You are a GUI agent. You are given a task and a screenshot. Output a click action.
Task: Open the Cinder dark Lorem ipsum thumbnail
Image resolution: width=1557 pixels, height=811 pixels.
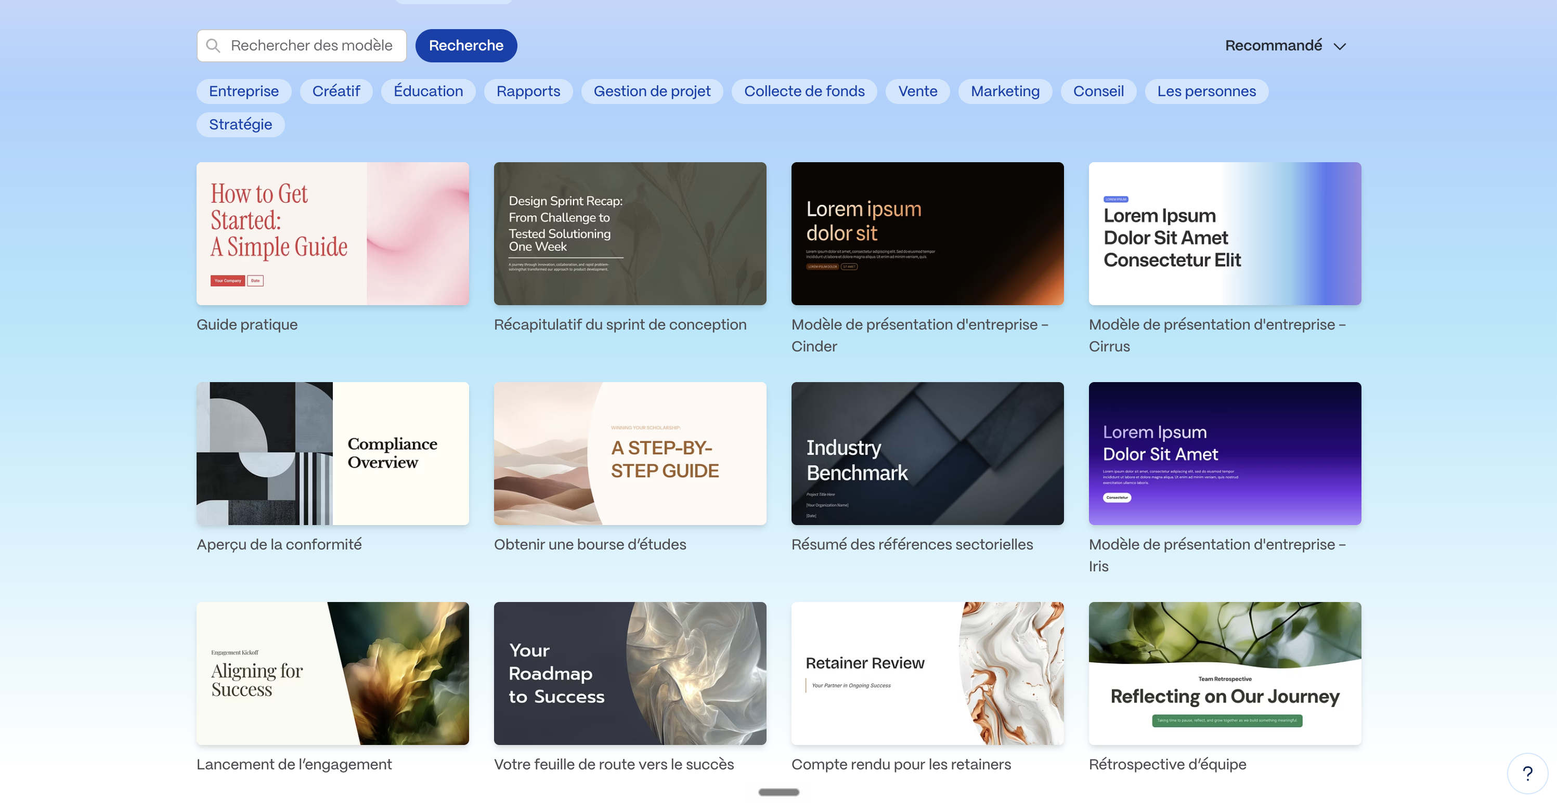[x=927, y=233]
